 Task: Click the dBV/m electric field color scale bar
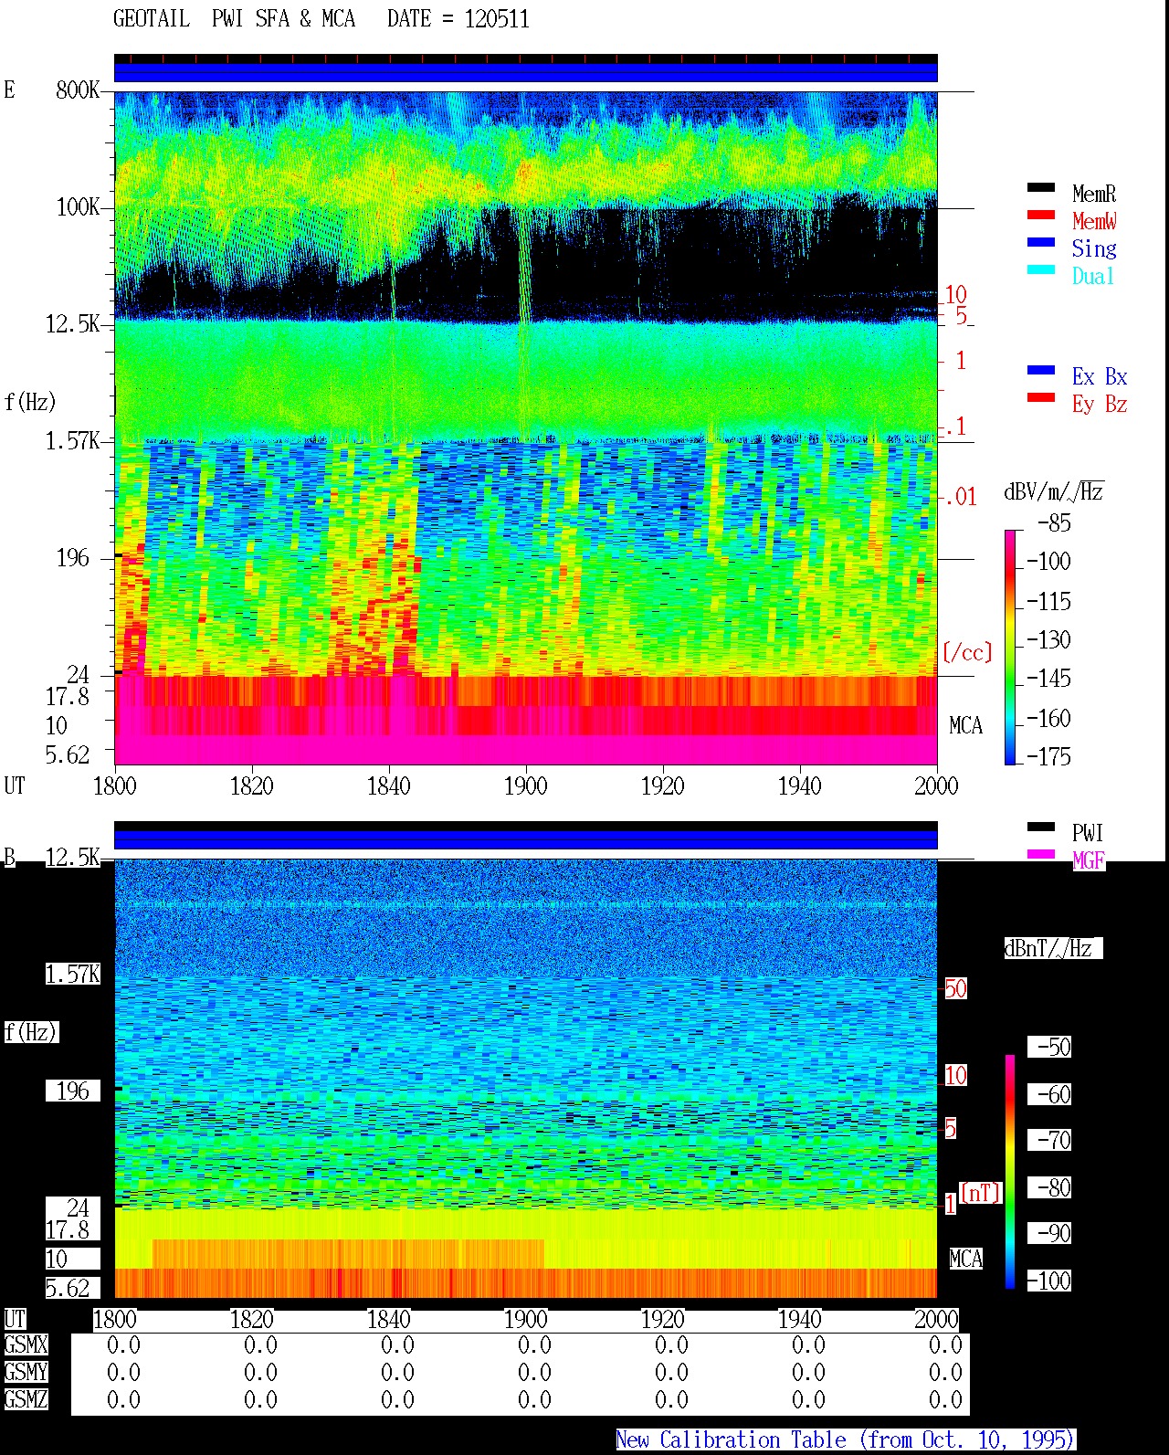coord(1010,647)
